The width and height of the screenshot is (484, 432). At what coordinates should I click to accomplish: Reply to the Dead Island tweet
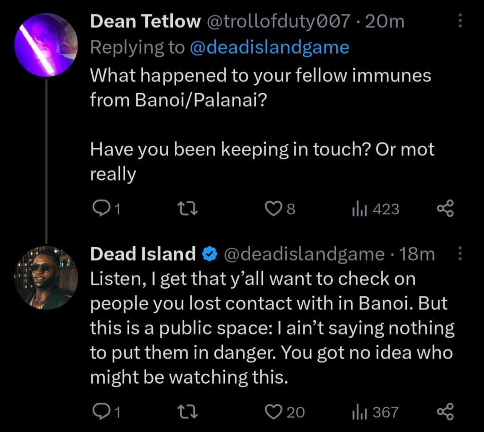tap(100, 412)
